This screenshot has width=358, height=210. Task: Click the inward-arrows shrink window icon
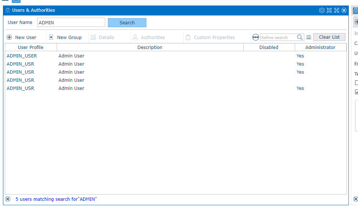tap(329, 10)
